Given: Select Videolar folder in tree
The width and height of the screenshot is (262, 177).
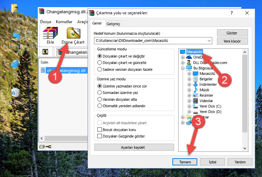Looking at the screenshot, I should [206, 101].
